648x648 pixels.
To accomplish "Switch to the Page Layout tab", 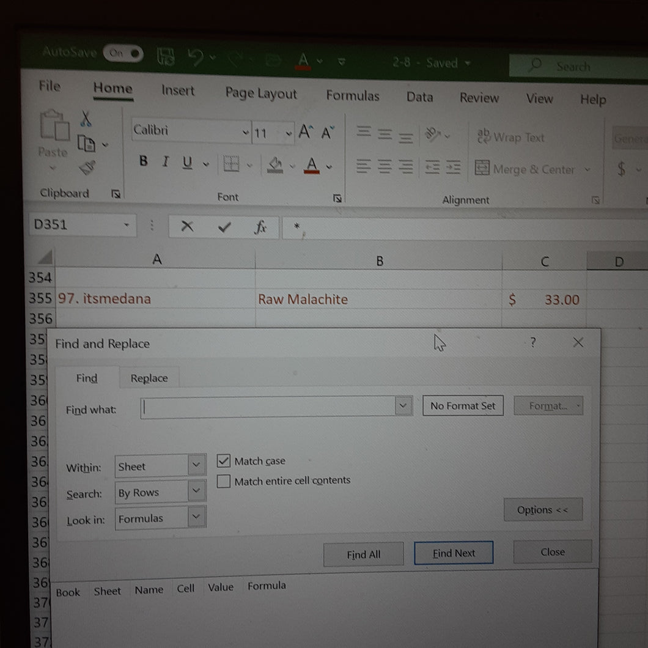I will (x=261, y=94).
